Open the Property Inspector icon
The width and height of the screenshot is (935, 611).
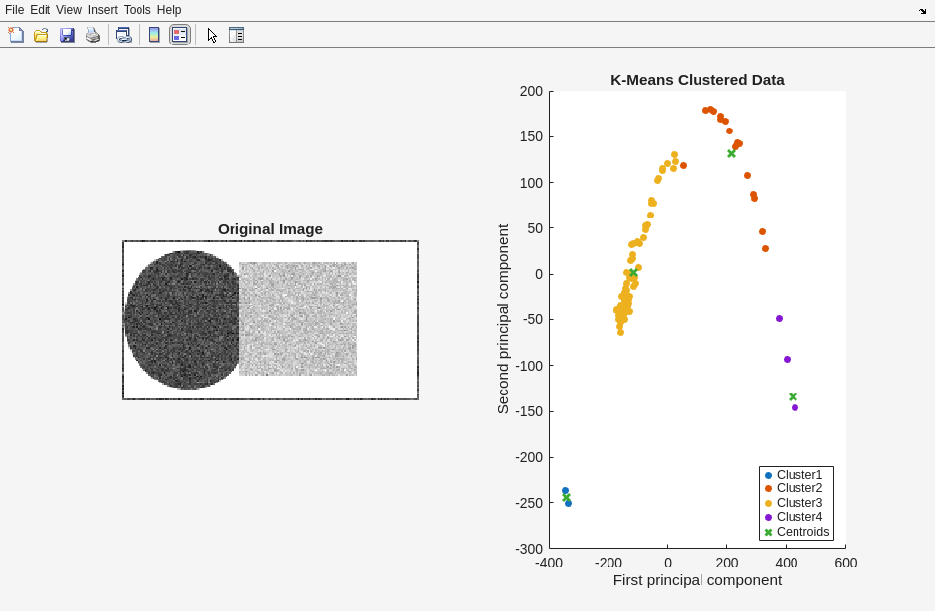pos(236,35)
